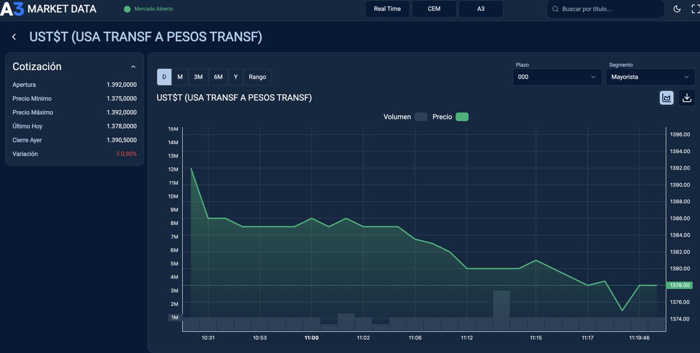Open the Real Time section

pos(387,9)
